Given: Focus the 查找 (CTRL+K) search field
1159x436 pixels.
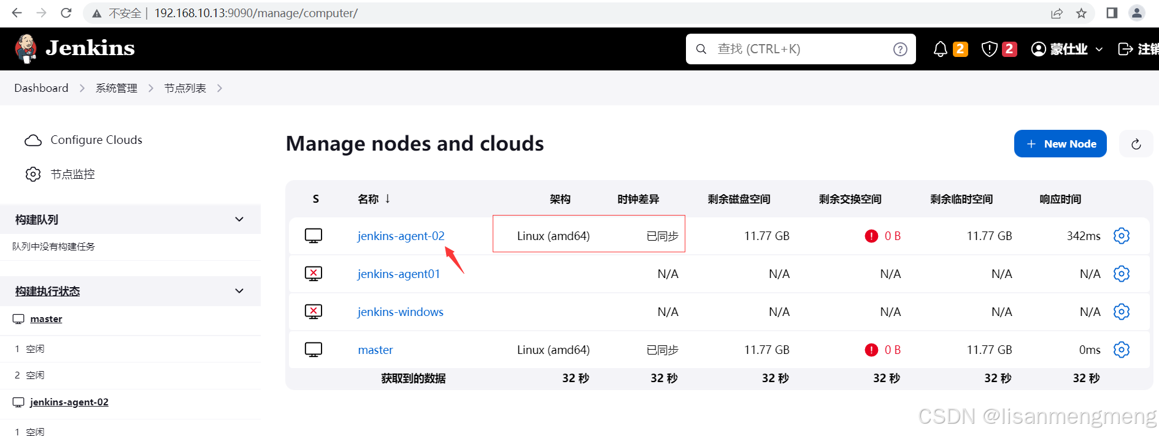Looking at the screenshot, I should tap(800, 49).
